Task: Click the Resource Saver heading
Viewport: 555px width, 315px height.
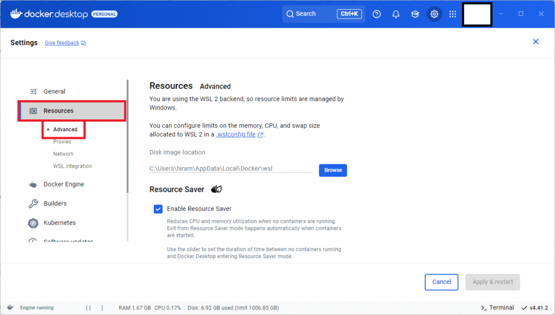Action: click(177, 189)
